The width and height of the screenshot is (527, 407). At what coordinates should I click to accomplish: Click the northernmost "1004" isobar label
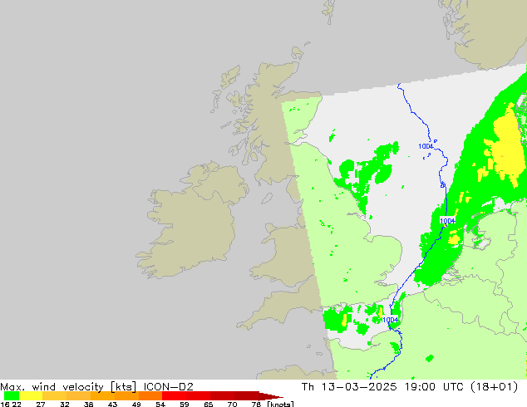coord(426,146)
